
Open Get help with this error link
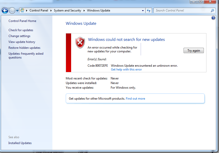click(x=126, y=69)
